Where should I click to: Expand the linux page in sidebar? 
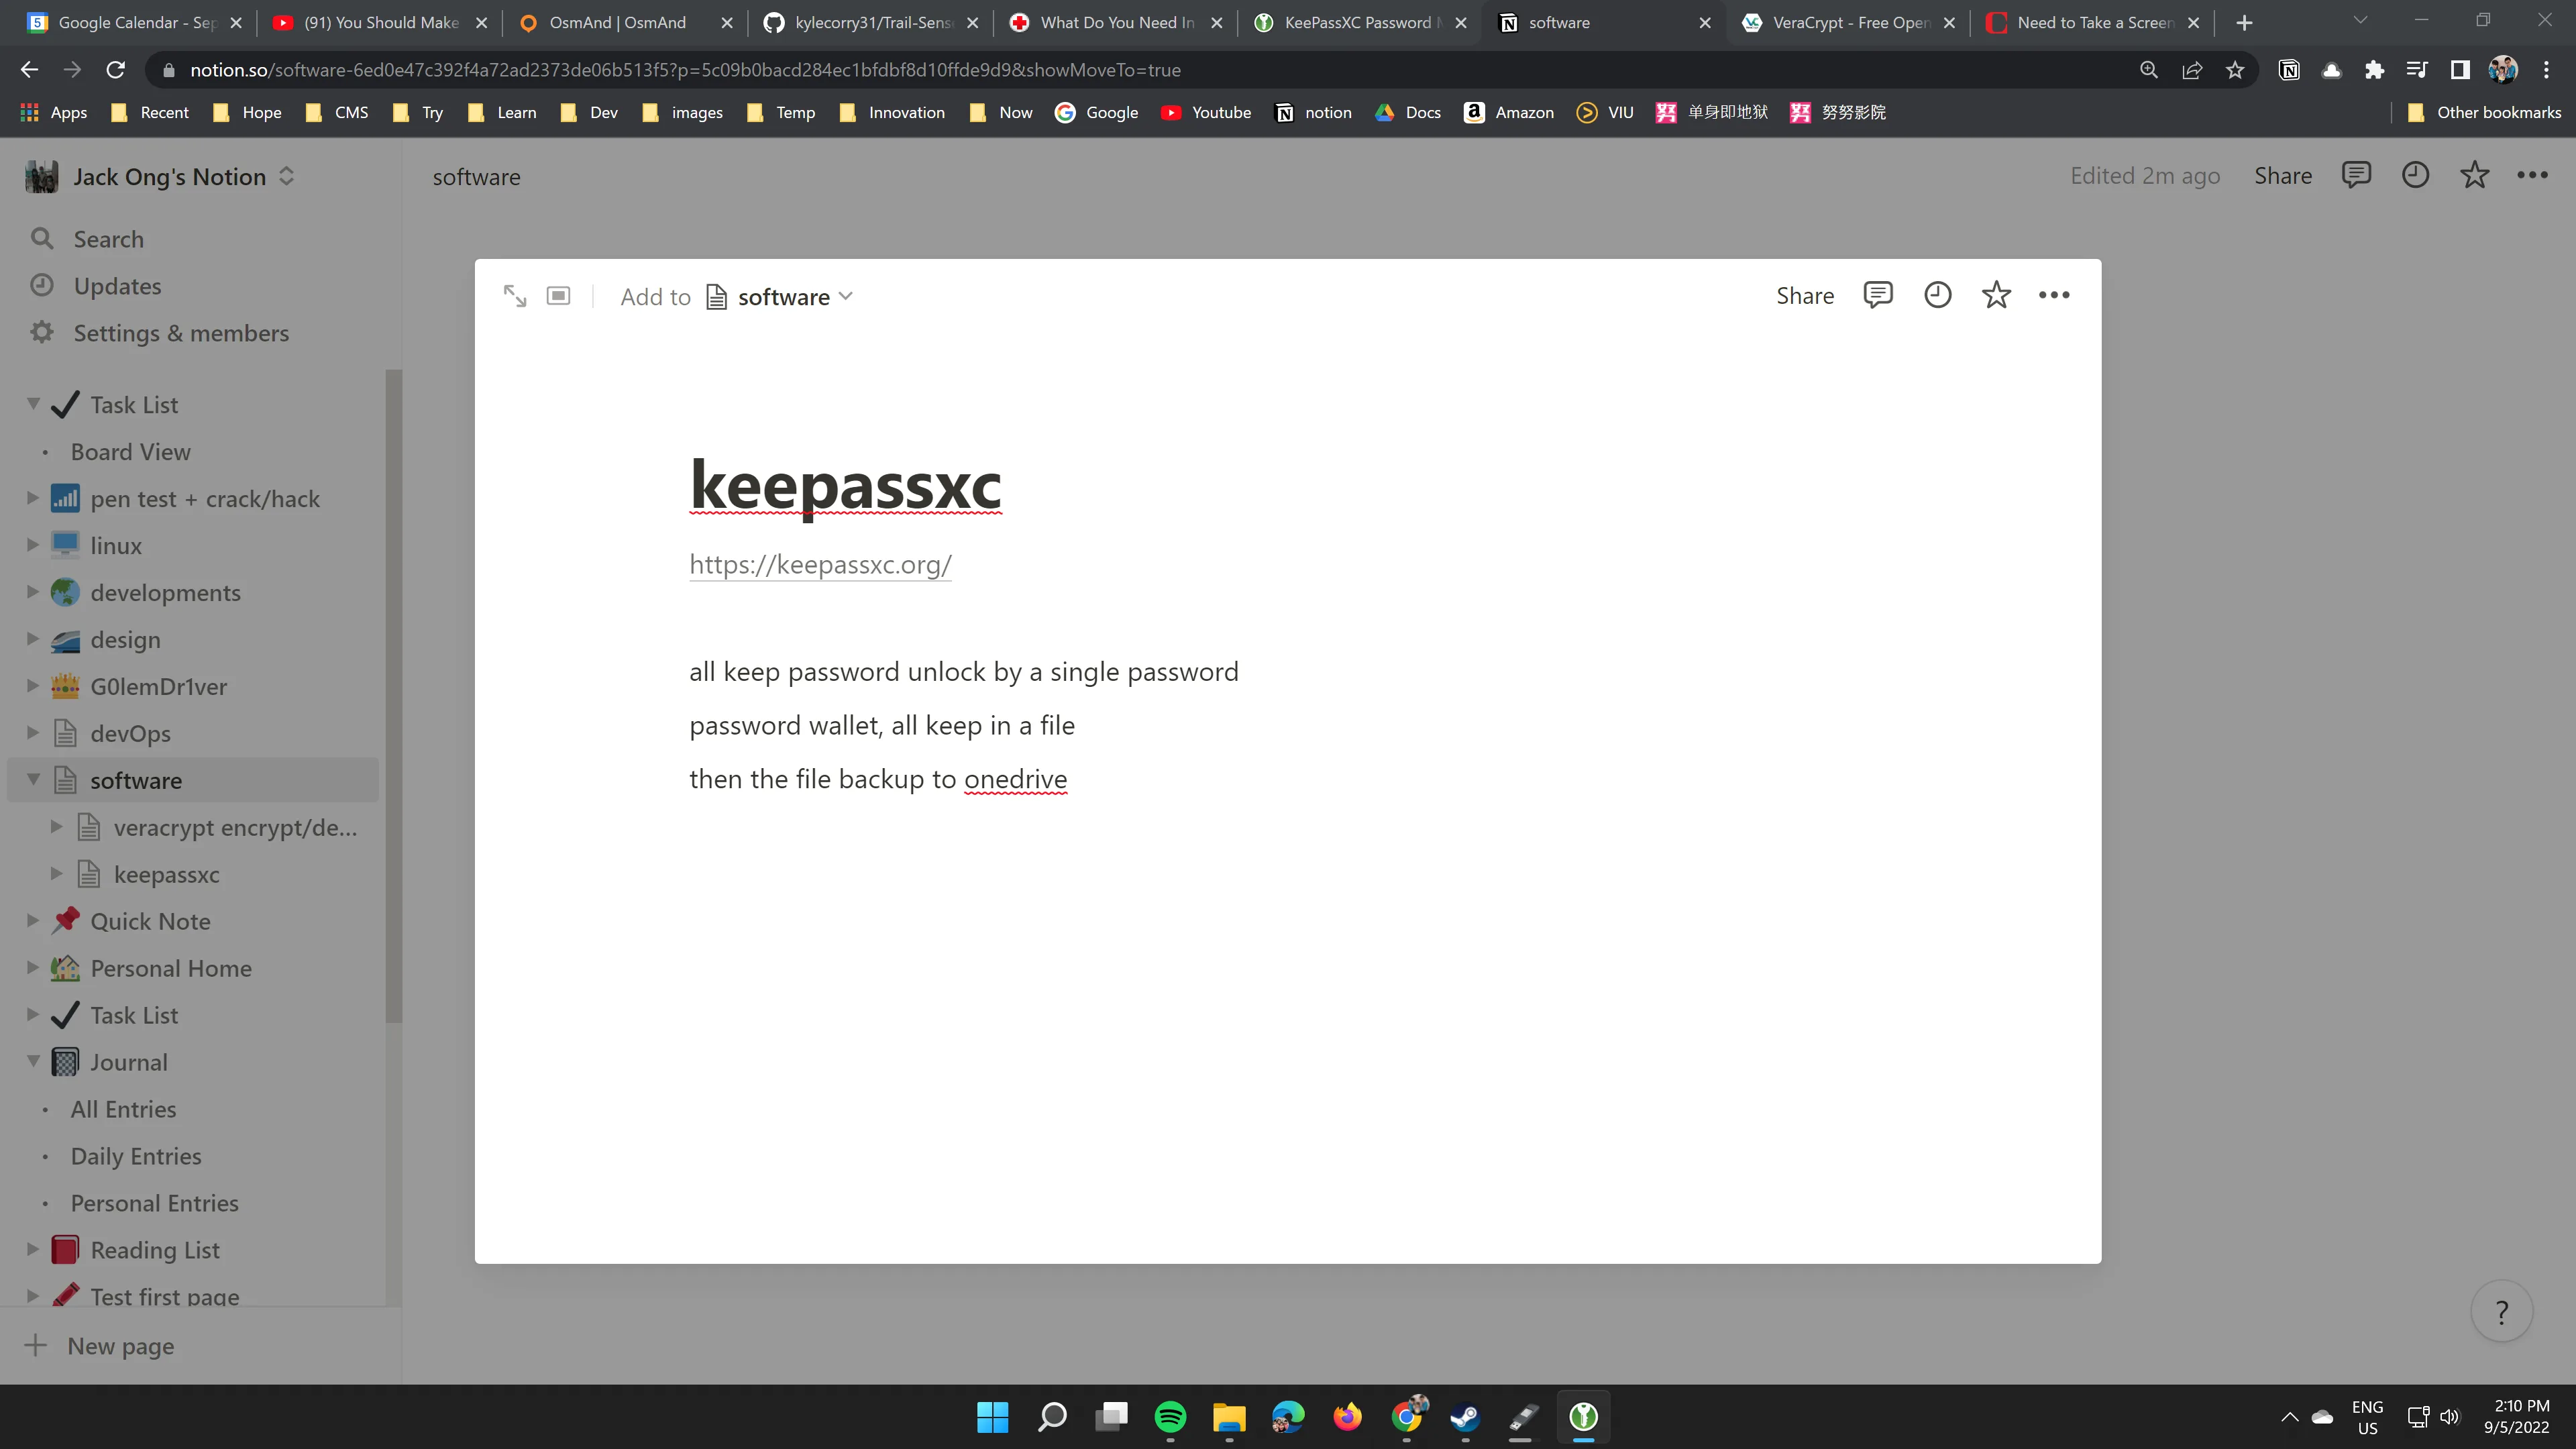point(33,545)
